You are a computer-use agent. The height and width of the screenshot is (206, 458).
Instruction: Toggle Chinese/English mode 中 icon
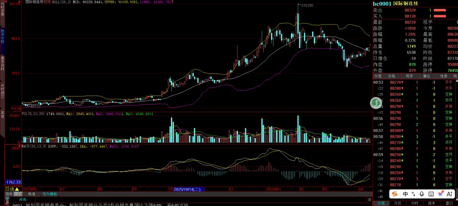405,194
